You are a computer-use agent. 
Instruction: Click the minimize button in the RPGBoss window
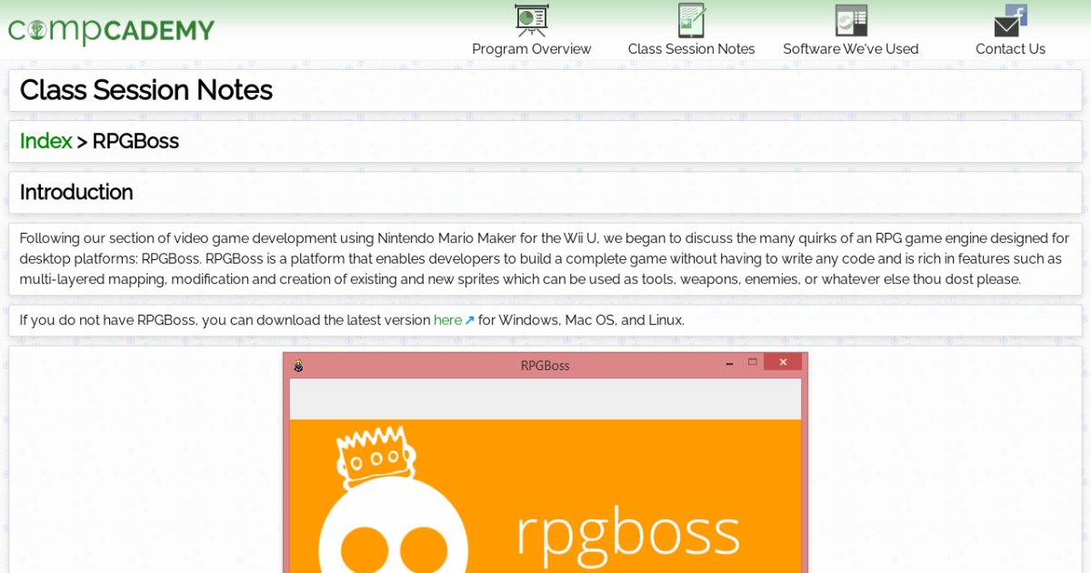(x=729, y=363)
